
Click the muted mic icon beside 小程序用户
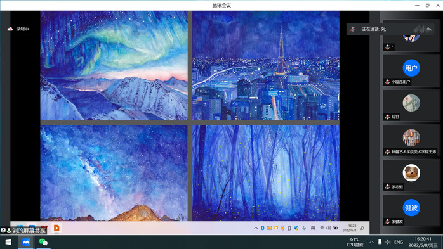click(x=387, y=82)
